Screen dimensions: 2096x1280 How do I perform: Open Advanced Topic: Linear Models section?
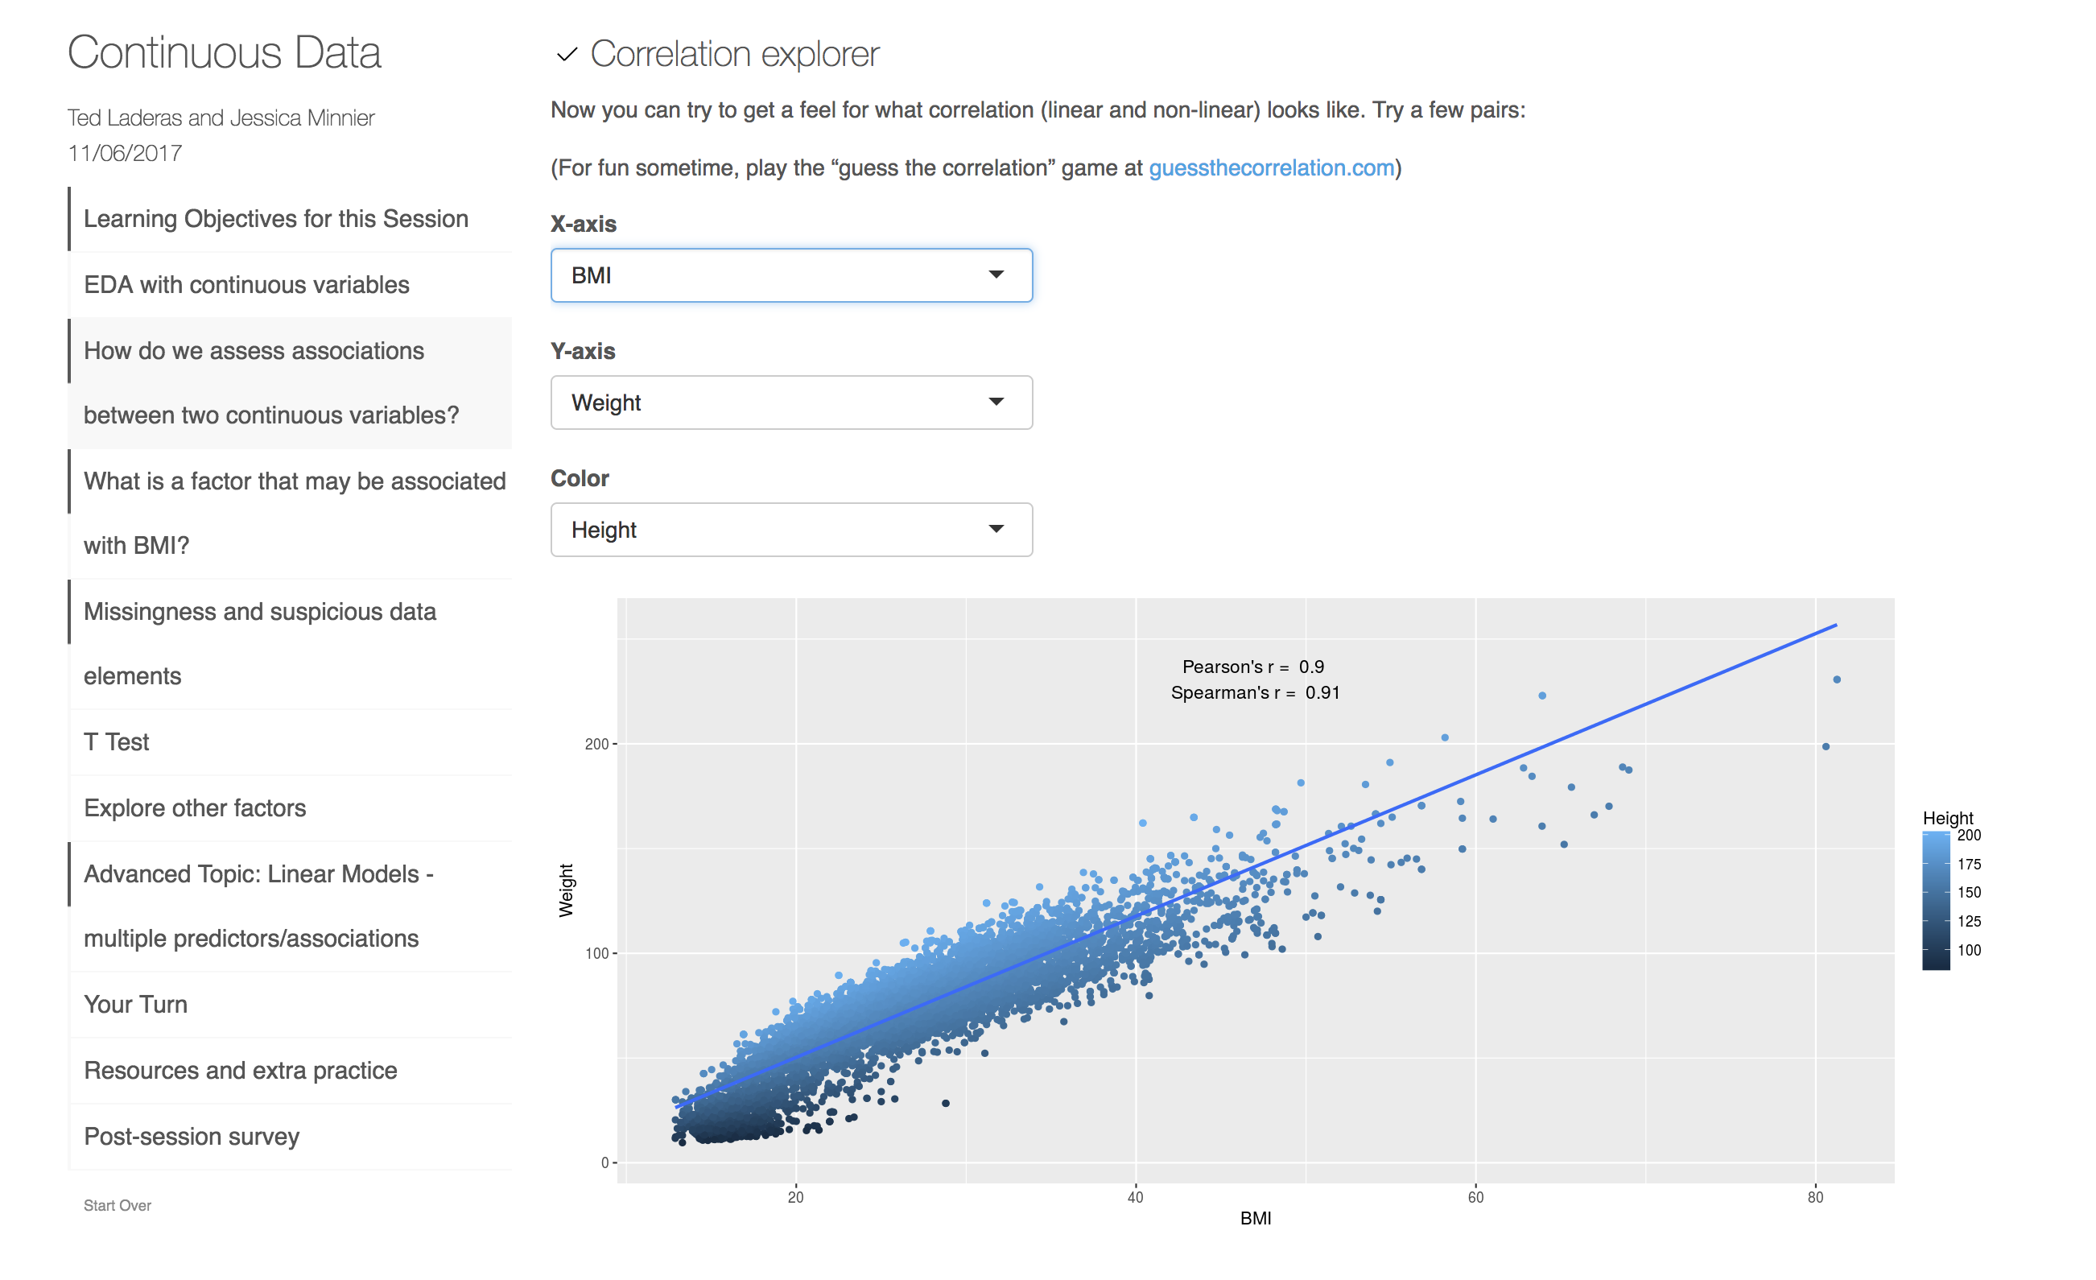point(290,906)
